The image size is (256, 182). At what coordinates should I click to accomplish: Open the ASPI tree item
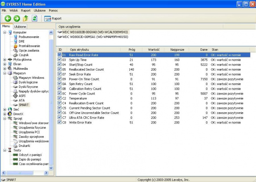click(x=22, y=96)
